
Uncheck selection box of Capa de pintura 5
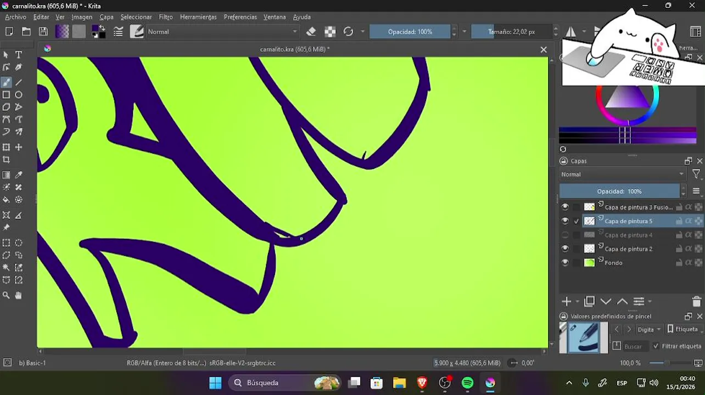coord(577,221)
